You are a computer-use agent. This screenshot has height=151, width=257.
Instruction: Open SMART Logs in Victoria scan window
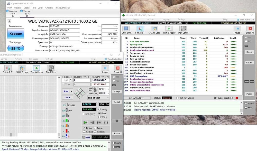click(22, 69)
